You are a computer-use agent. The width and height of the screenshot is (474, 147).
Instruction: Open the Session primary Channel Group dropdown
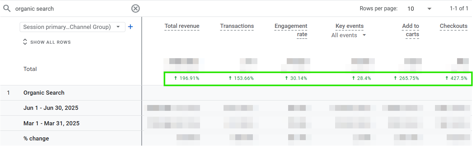click(72, 27)
